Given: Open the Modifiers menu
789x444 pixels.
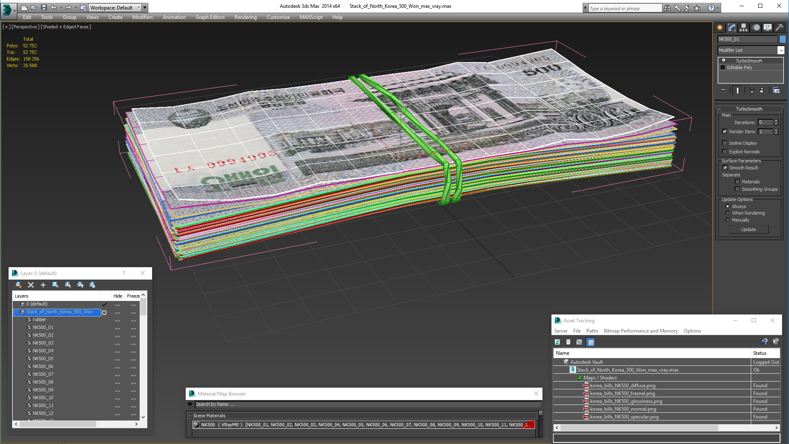Looking at the screenshot, I should click(142, 17).
